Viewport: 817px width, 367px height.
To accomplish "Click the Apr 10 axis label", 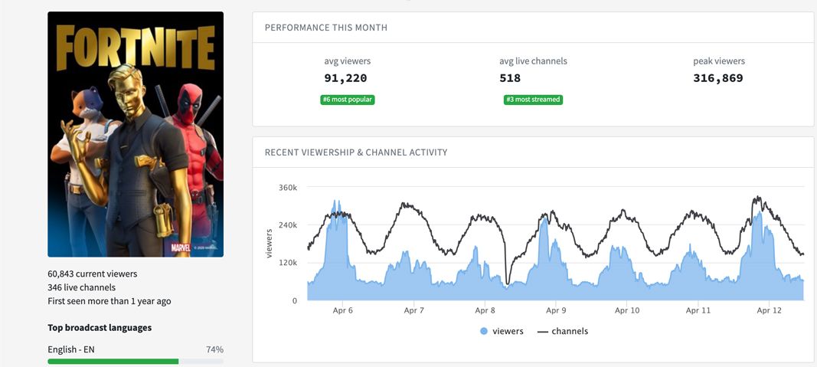I will point(627,311).
